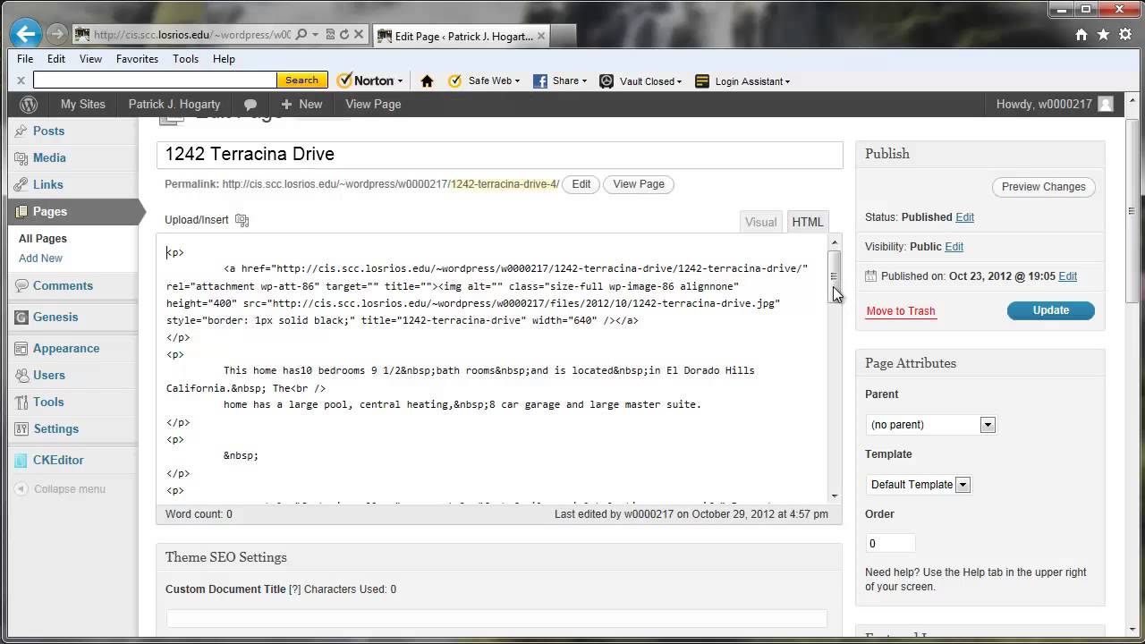
Task: Open the address bar dropdown arrow
Action: (316, 35)
